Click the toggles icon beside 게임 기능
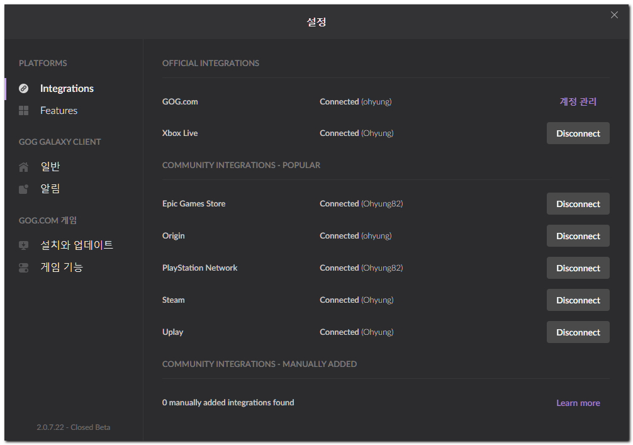Image resolution: width=633 pixels, height=445 pixels. [x=24, y=268]
